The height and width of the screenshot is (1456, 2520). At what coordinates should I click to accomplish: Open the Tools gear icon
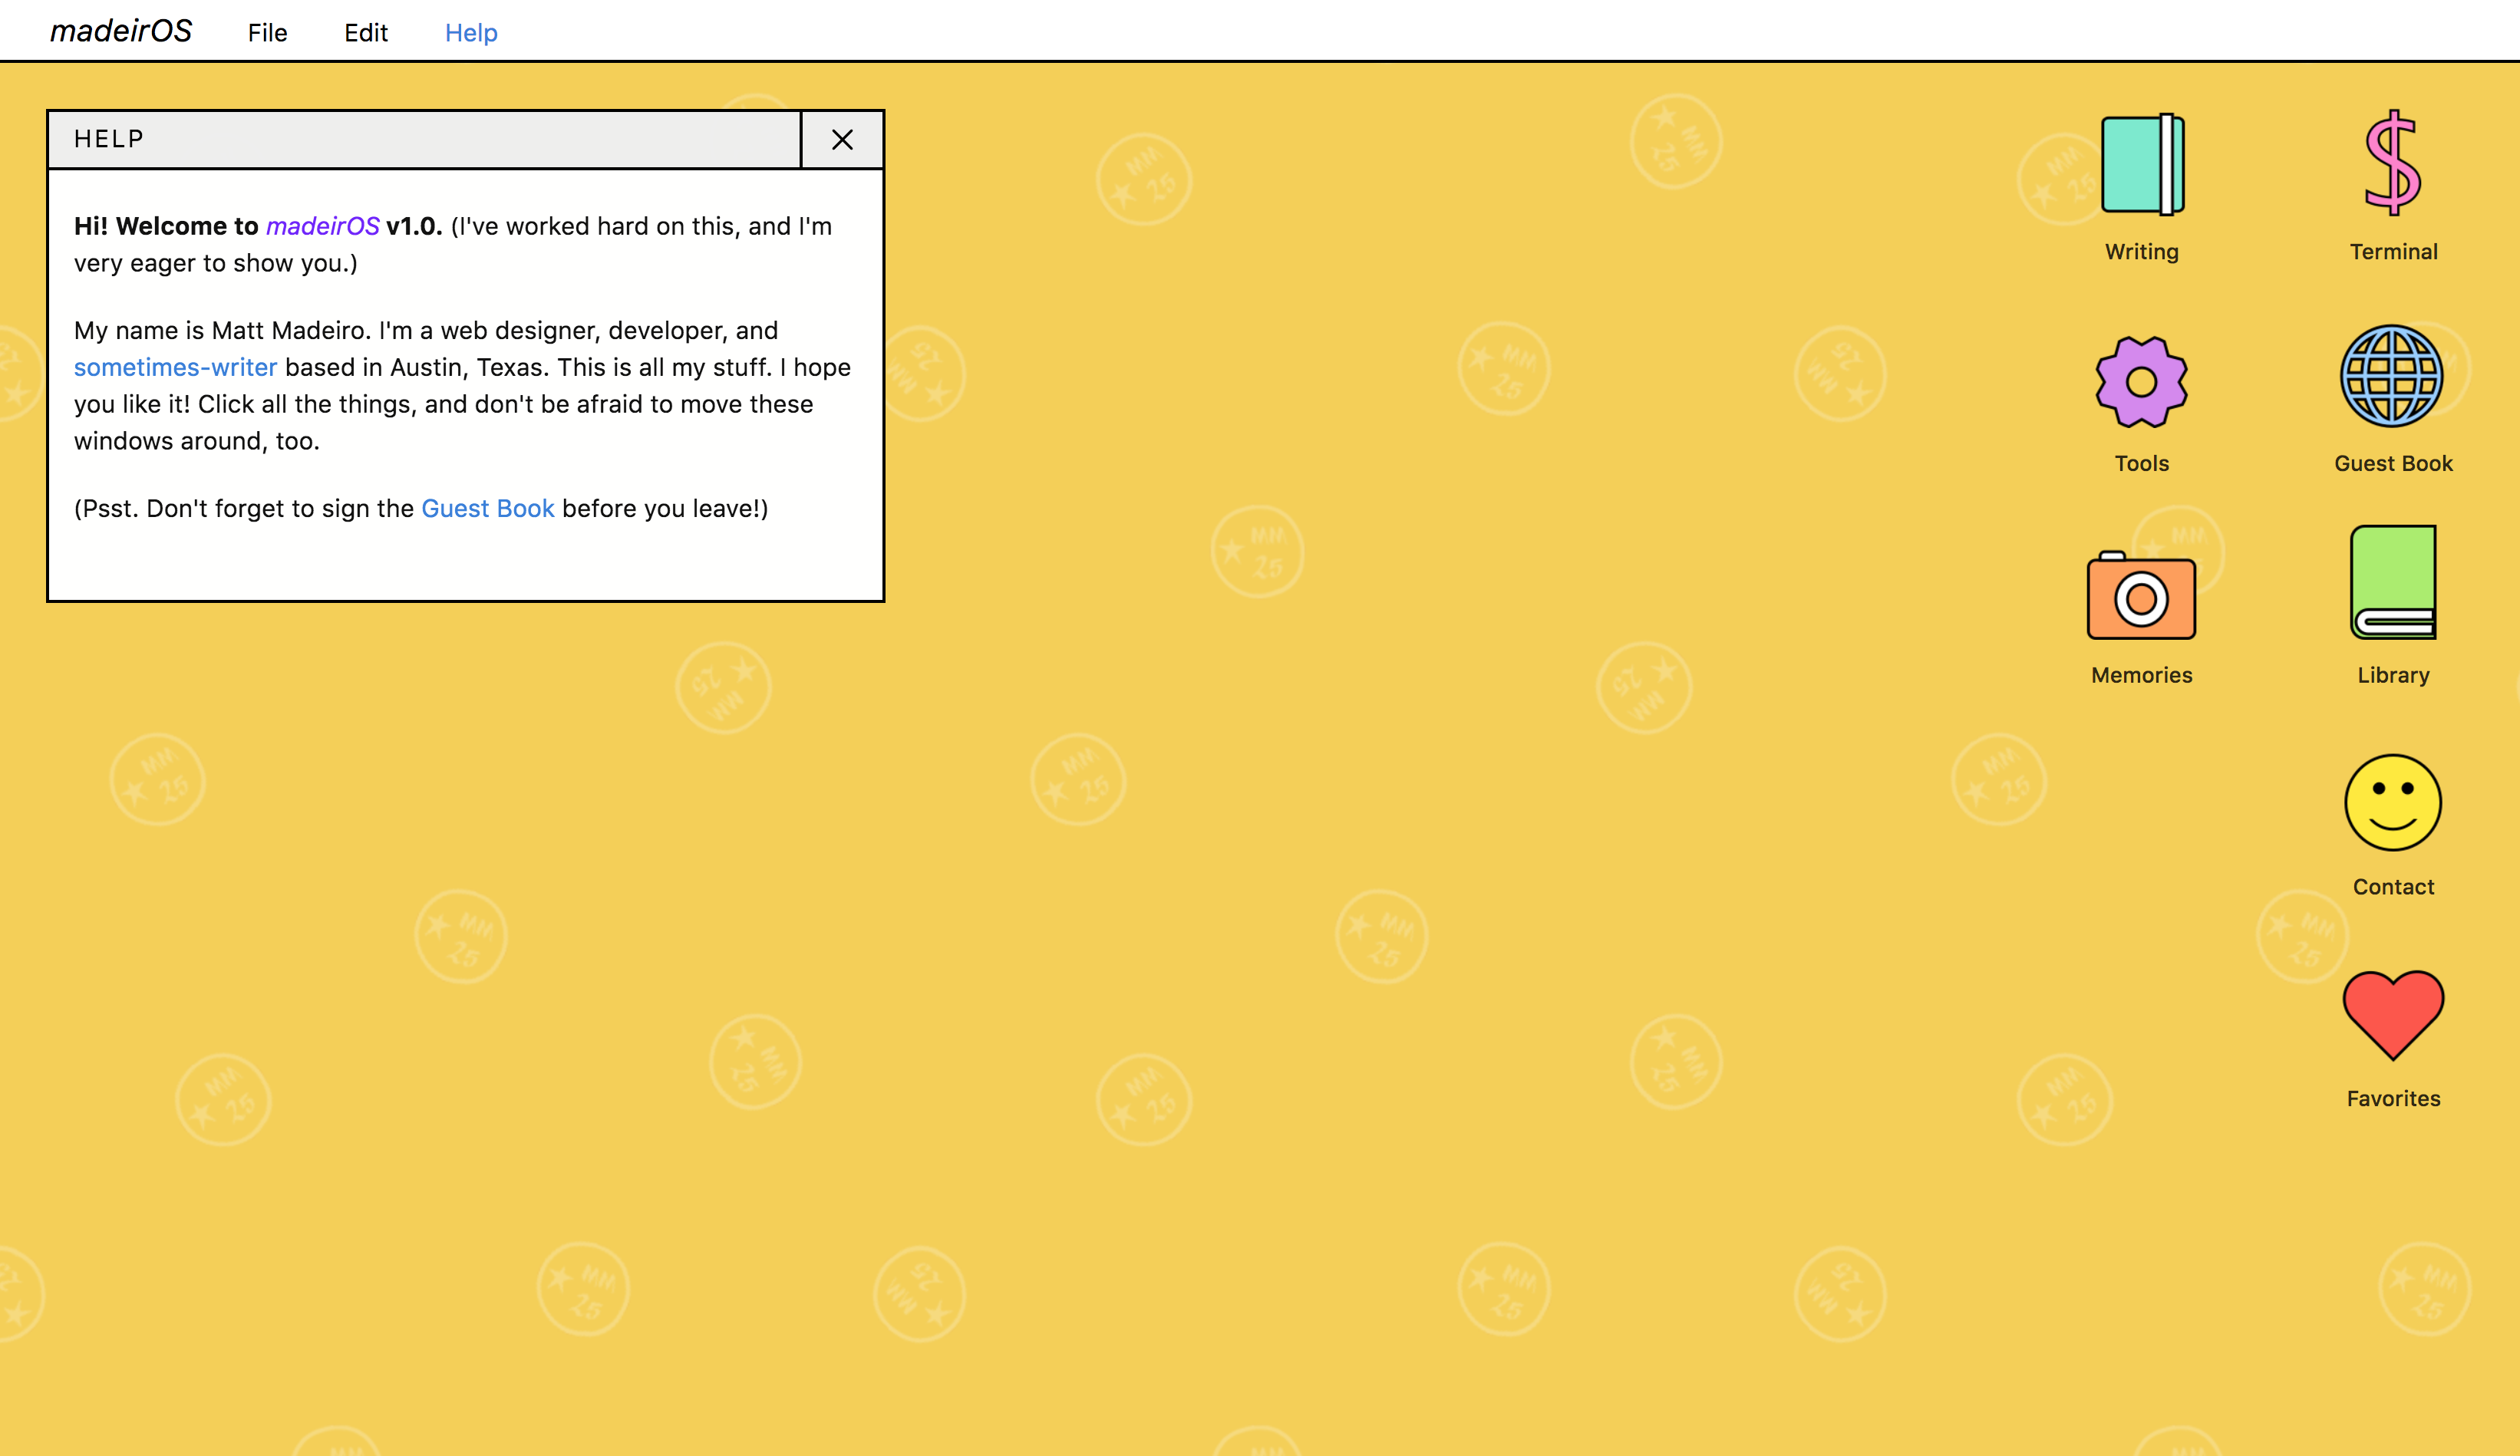click(2141, 382)
